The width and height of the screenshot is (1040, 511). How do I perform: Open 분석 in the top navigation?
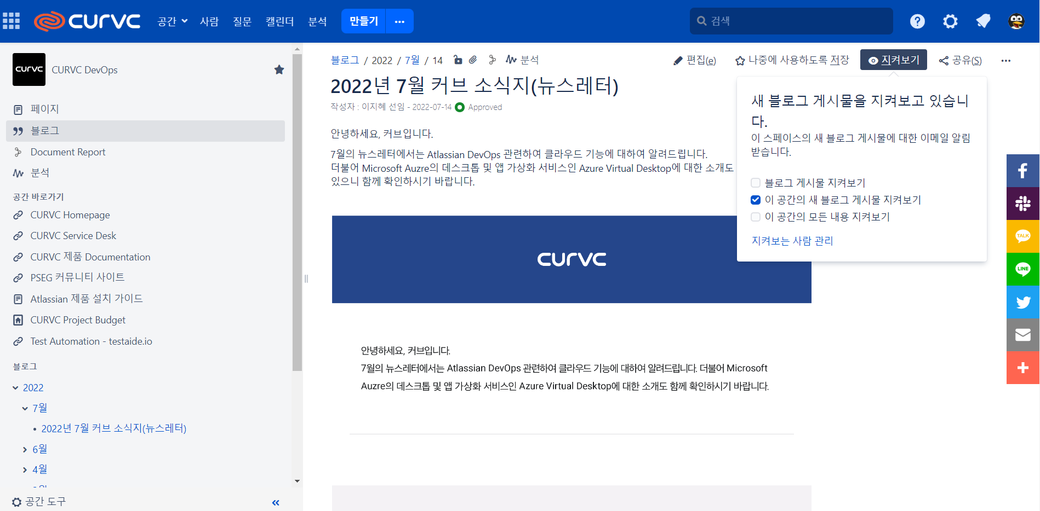[x=317, y=21]
